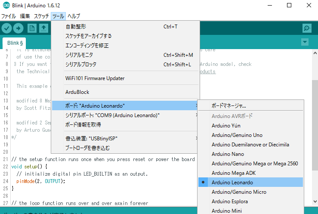
Task: Click the void setup() { line
Action: pyautogui.click(x=29, y=167)
